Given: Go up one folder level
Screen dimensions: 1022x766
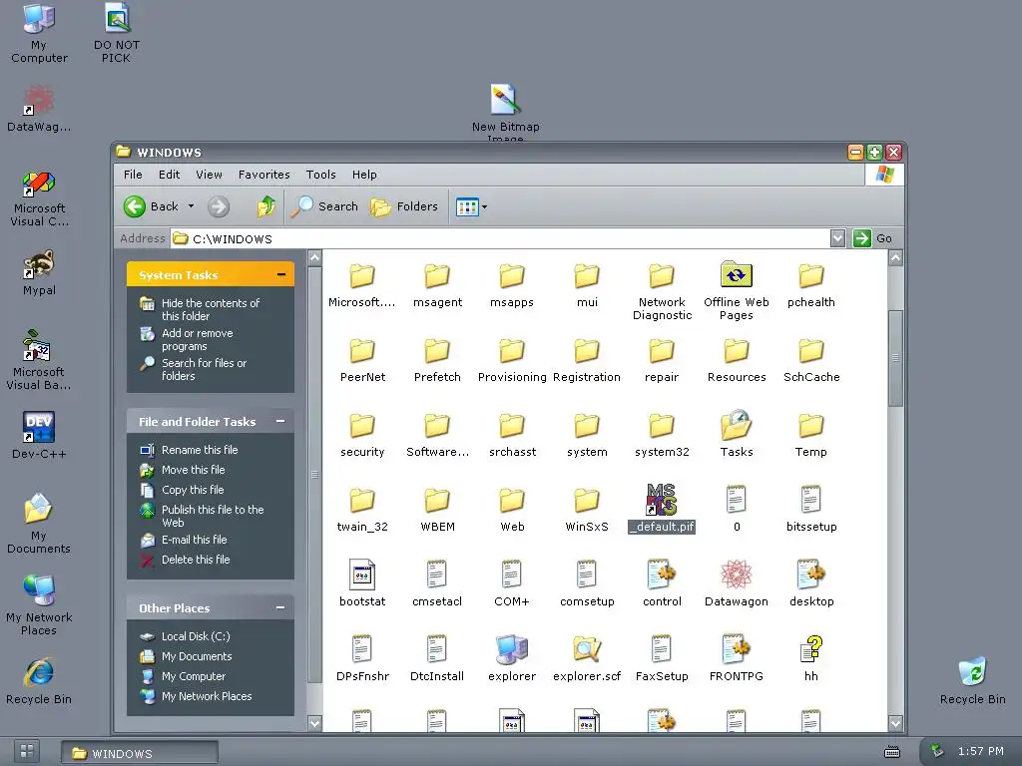Looking at the screenshot, I should click(265, 206).
